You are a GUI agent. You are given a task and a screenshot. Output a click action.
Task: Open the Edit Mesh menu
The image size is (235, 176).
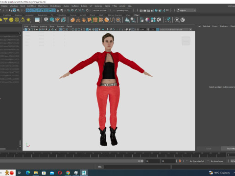pos(31,6)
